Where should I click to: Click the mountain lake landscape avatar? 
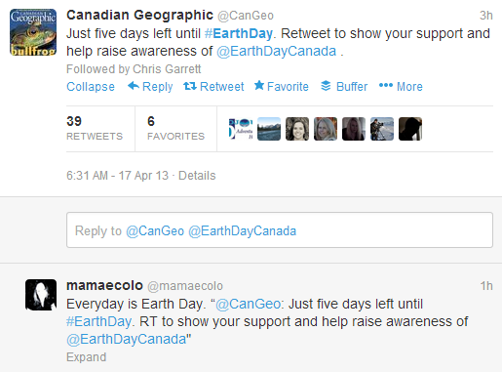coord(269,129)
